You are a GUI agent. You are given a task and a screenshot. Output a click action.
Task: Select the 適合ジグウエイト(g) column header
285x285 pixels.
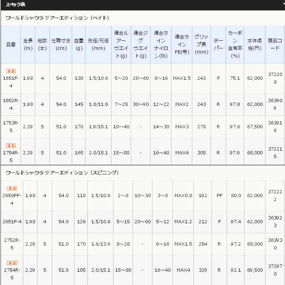(x=141, y=44)
